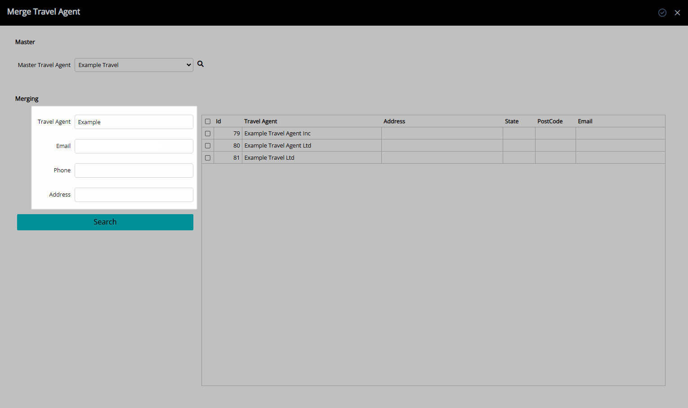This screenshot has width=688, height=408.
Task: Click the checkmark confirm icon in title bar
Action: (662, 13)
